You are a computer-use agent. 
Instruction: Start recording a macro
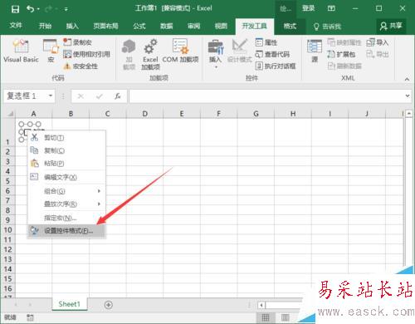(x=77, y=42)
